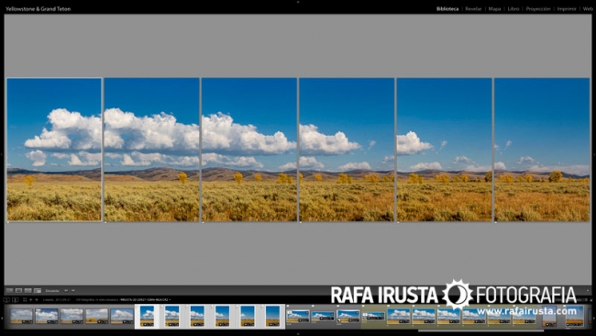Collapse the bottom filmstrip panel arrow
596x336 pixels.
(x=298, y=334)
